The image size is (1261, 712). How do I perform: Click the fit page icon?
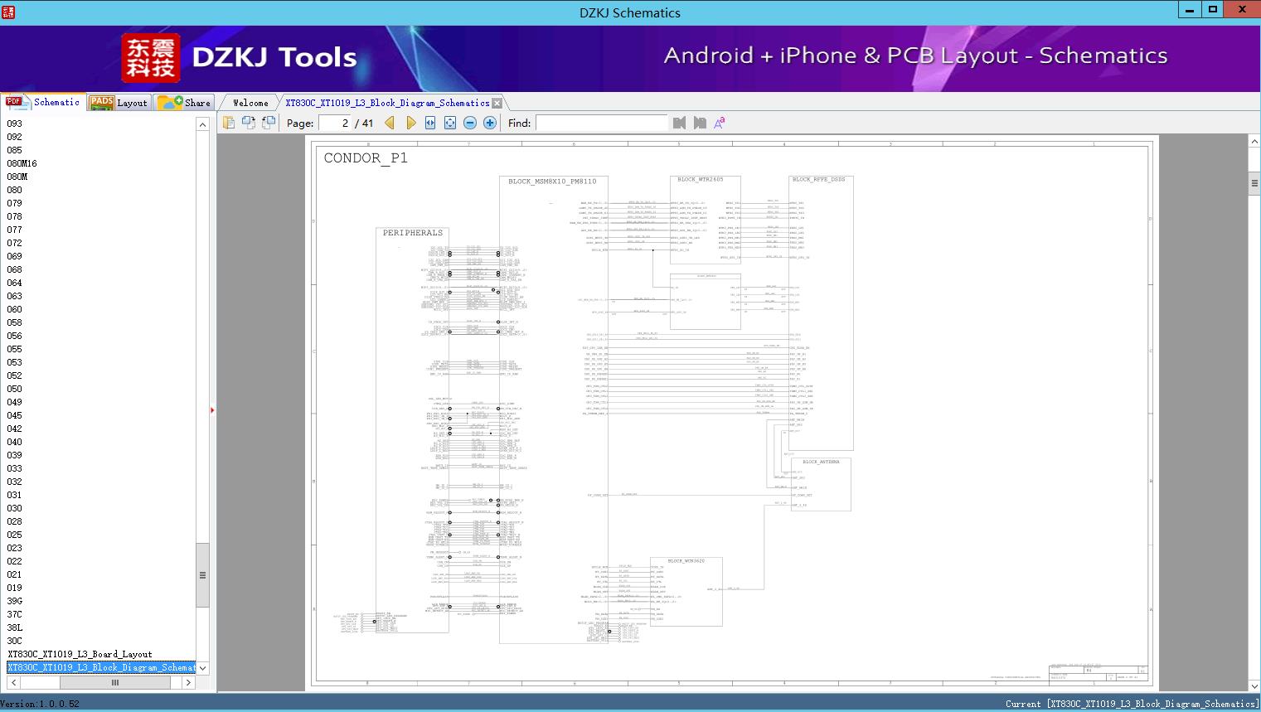point(450,123)
